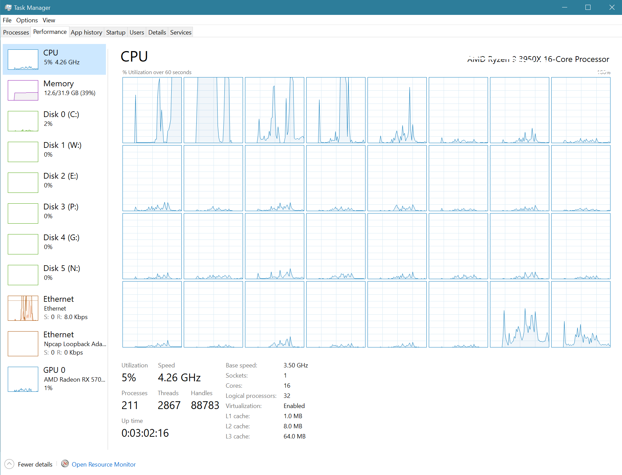Click the Sockets 1 value
622x475 pixels.
[285, 376]
